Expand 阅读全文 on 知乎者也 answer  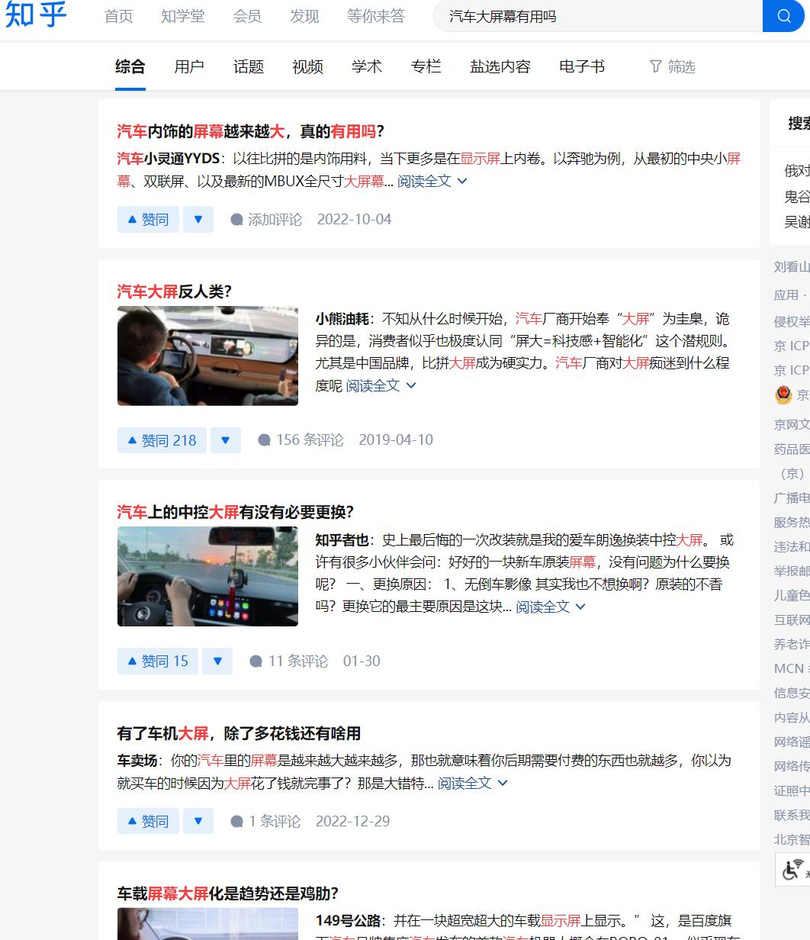[x=551, y=607]
